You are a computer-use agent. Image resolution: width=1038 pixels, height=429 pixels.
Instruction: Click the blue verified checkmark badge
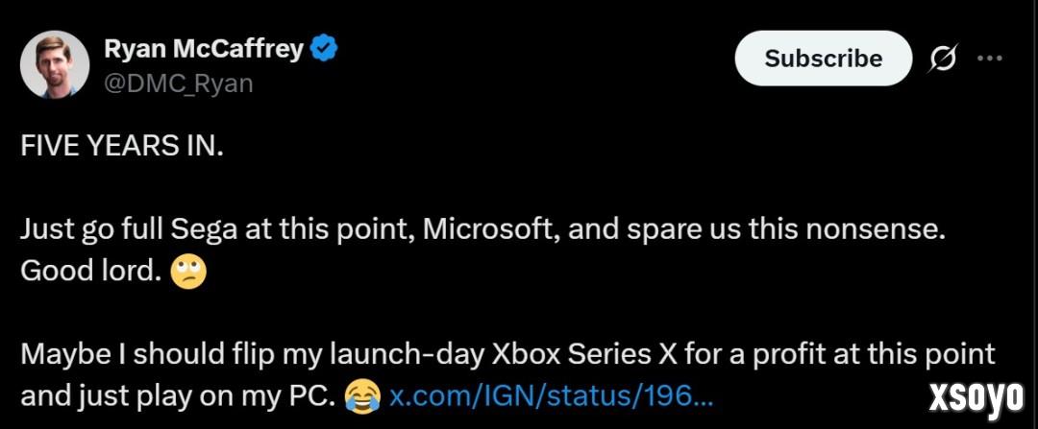pyautogui.click(x=326, y=48)
